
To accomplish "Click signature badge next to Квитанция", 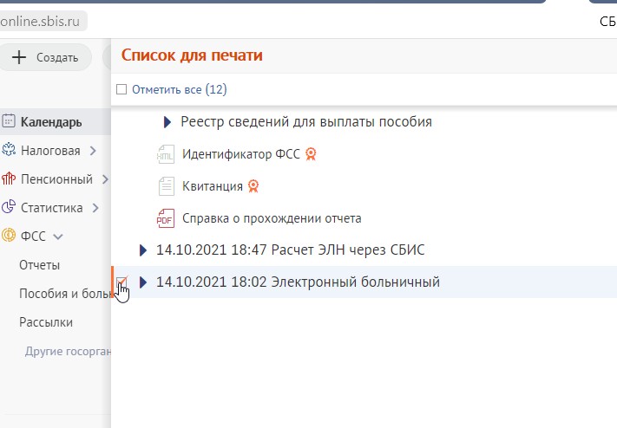I will pyautogui.click(x=253, y=186).
